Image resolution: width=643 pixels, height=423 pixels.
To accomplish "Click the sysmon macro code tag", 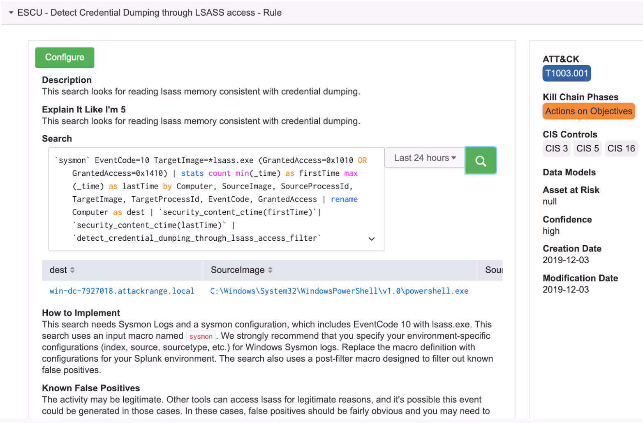I will coord(201,336).
